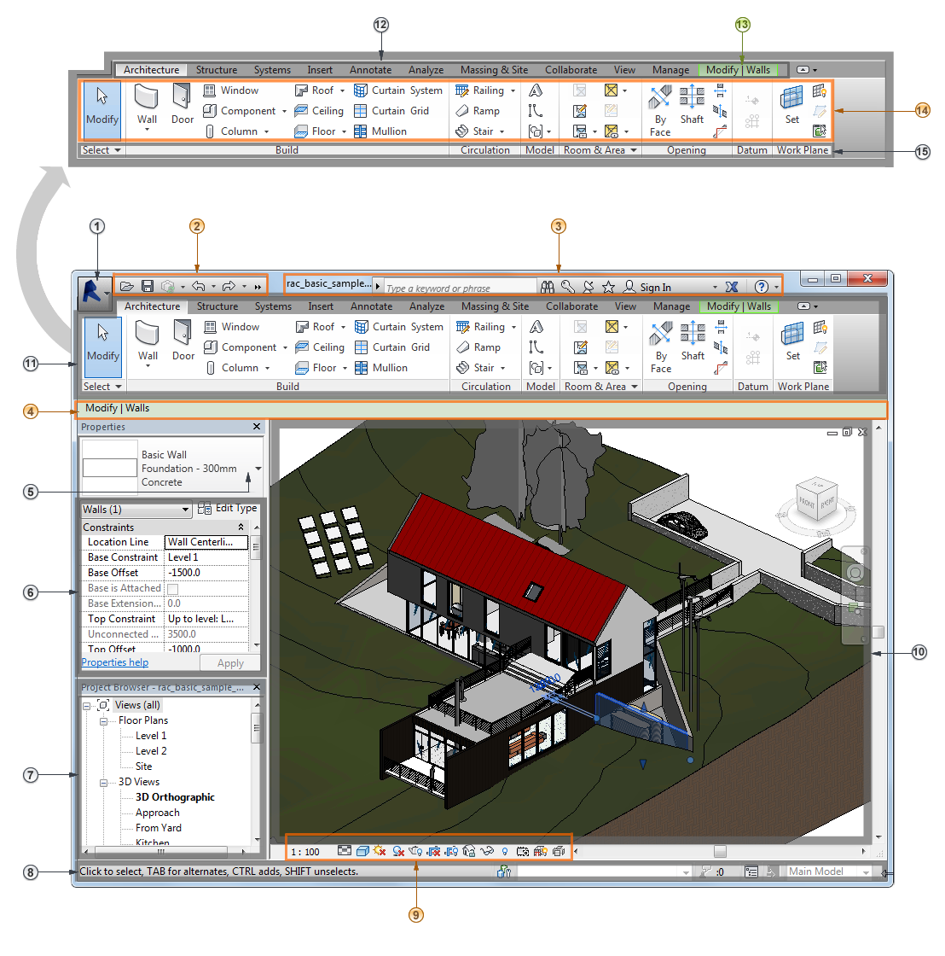Open the Type Selector dropdown for Basic Wall
Image resolution: width=945 pixels, height=956 pixels.
click(258, 469)
